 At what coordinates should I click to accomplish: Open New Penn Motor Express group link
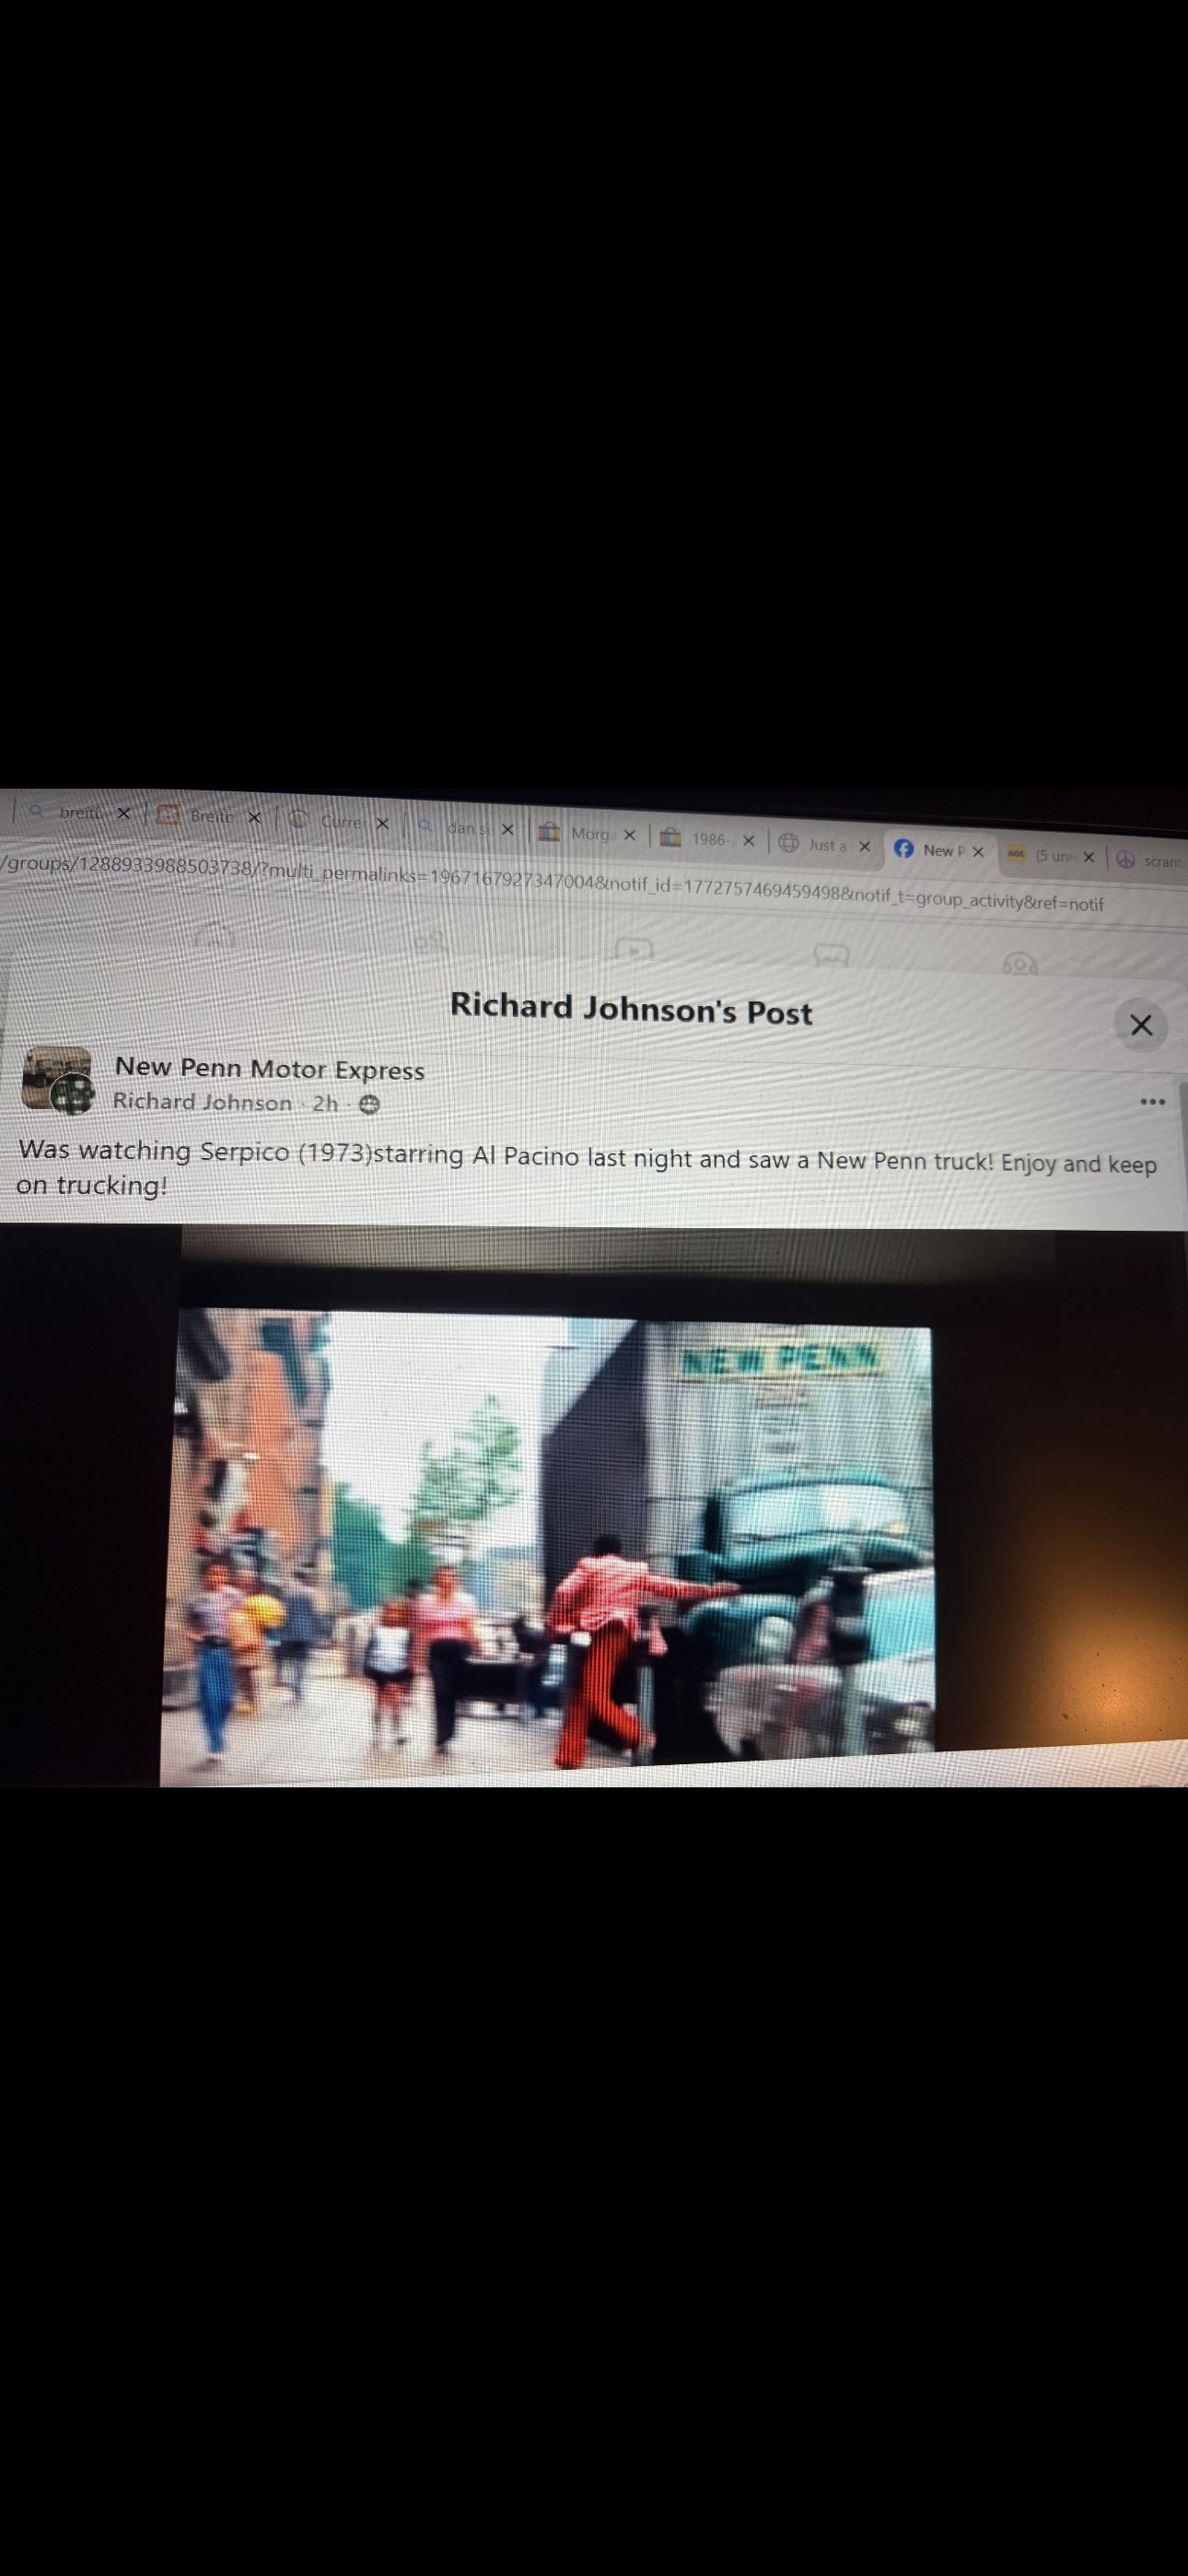click(x=269, y=1069)
